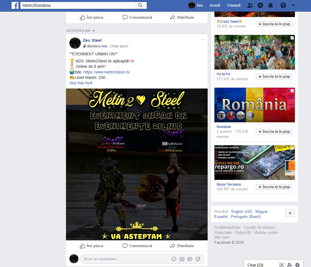Click Zeu Steel post avatar
This screenshot has height=267, width=311.
pos(75,43)
